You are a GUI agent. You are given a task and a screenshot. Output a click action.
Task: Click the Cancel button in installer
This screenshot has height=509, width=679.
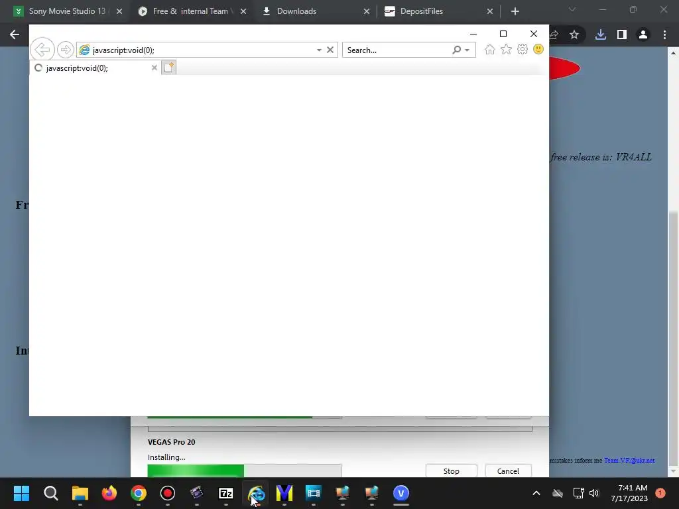coord(508,471)
